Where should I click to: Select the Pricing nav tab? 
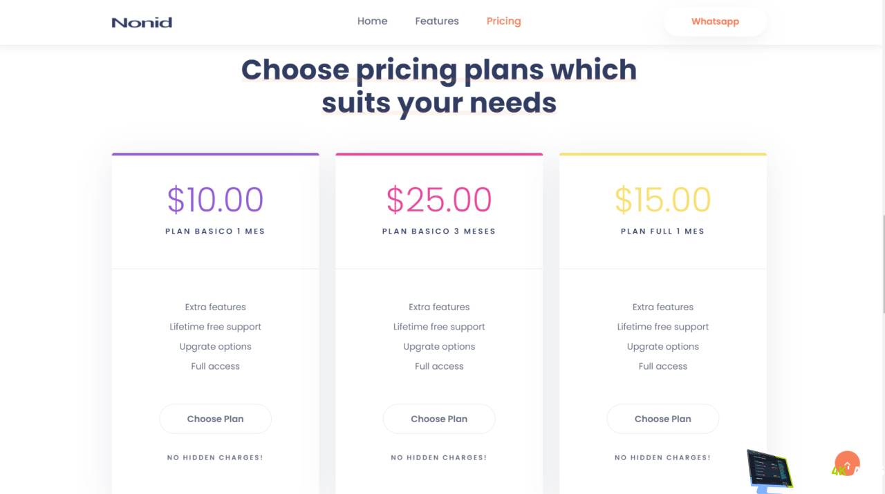503,21
